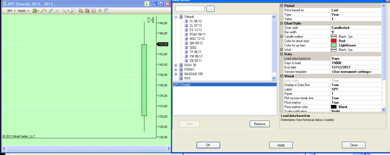This screenshot has width=390, height=155.
Task: Click the database icon beside TF 06-11
Action: pyautogui.click(x=186, y=52)
